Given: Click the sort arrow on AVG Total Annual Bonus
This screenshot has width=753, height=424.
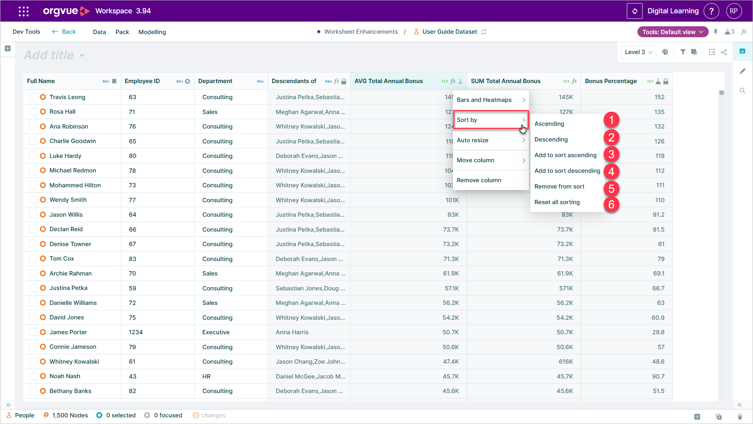Looking at the screenshot, I should tap(460, 82).
